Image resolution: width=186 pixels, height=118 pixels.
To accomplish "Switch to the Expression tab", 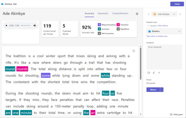I will pyautogui.click(x=103, y=13).
